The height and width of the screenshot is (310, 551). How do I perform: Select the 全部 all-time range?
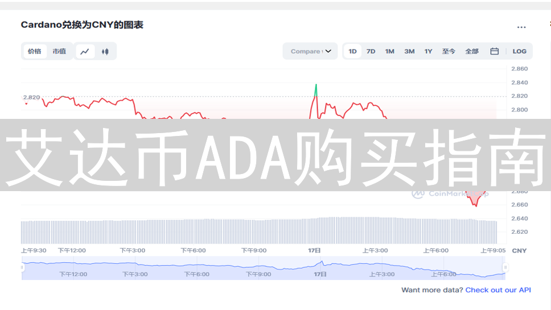pos(472,51)
